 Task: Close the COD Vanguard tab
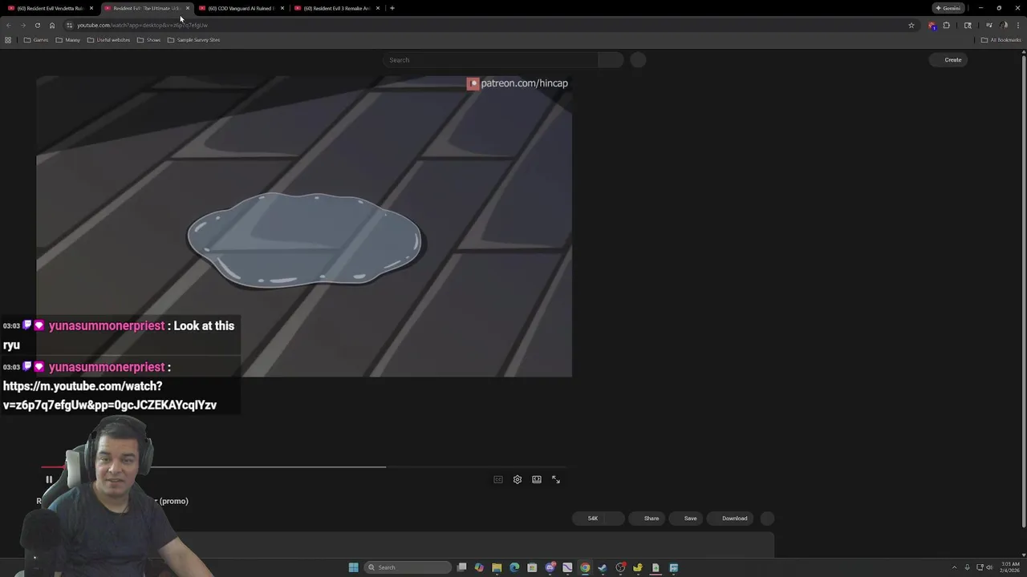282,8
